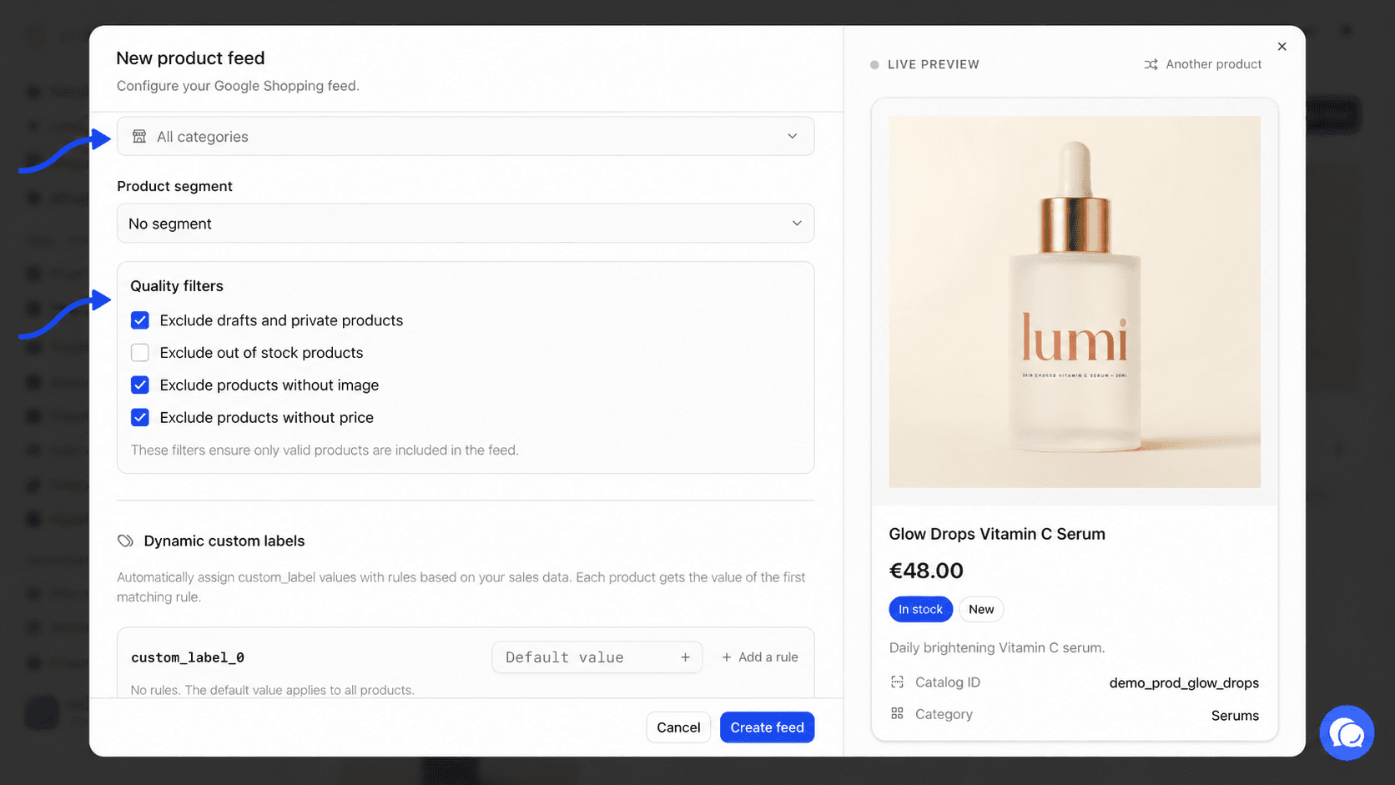This screenshot has width=1395, height=785.
Task: Click Add a rule for custom_label_0
Action: (759, 657)
